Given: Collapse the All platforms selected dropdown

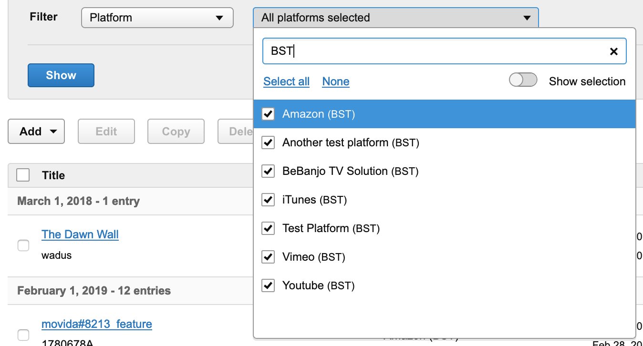Looking at the screenshot, I should coord(395,18).
